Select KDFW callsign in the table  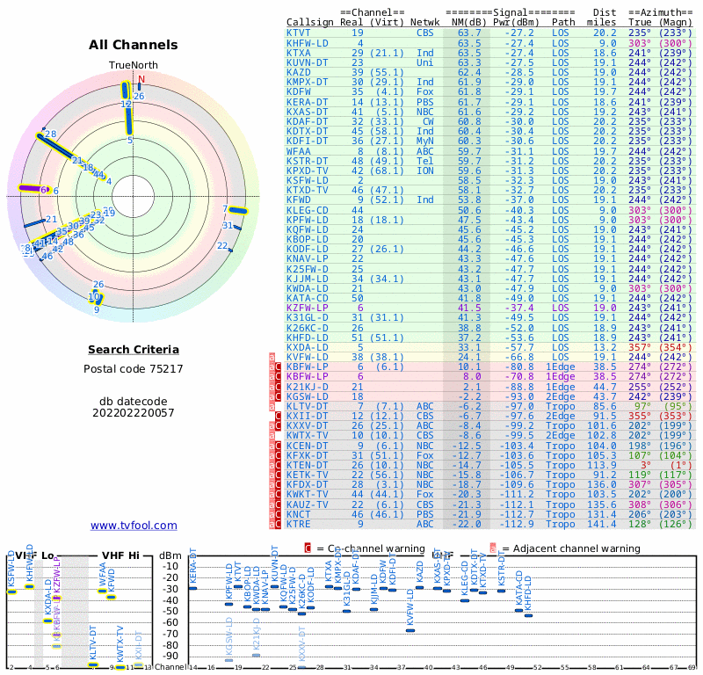298,91
